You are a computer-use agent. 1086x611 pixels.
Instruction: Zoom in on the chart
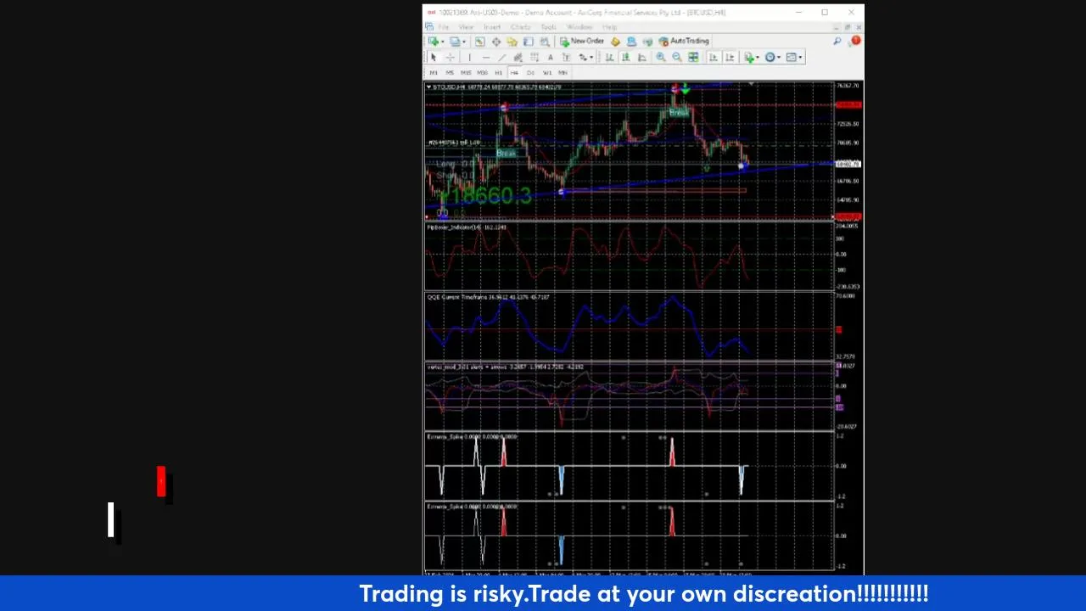(x=660, y=57)
